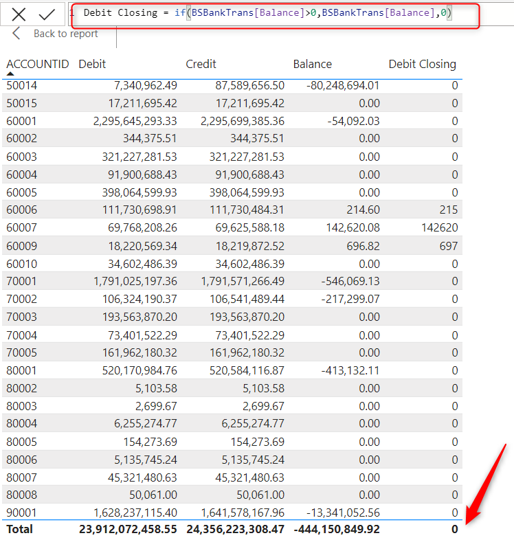Click Credit value 1,641,578,167.96
The height and width of the screenshot is (540, 514).
point(243,513)
